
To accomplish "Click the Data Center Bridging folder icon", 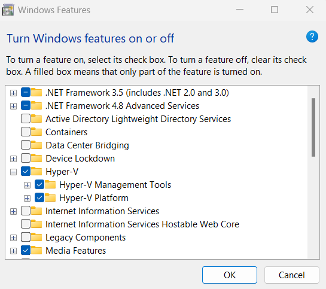I will (x=36, y=145).
